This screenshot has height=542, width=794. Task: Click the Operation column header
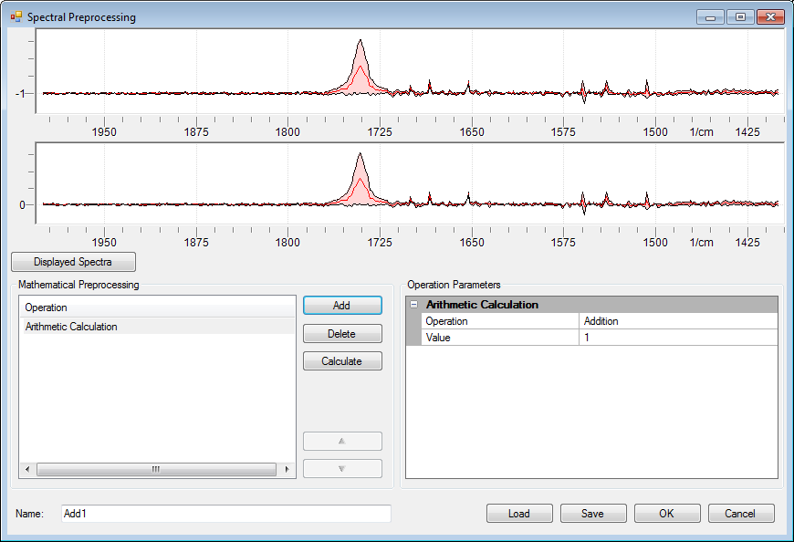[x=157, y=307]
